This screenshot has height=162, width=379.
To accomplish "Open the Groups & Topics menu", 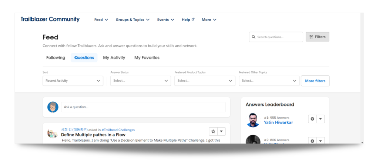I will [133, 20].
